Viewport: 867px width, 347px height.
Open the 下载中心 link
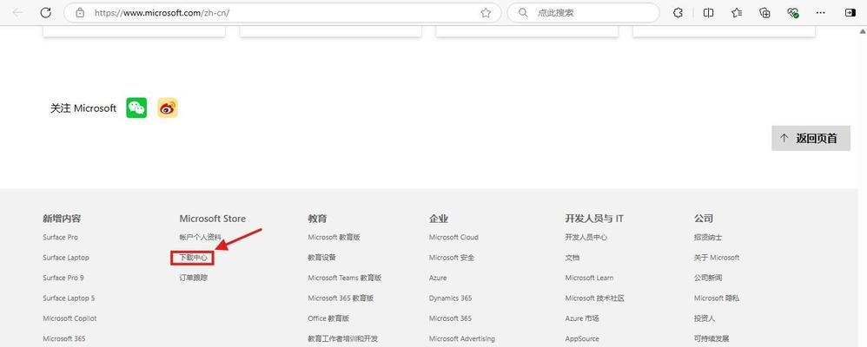pyautogui.click(x=193, y=258)
